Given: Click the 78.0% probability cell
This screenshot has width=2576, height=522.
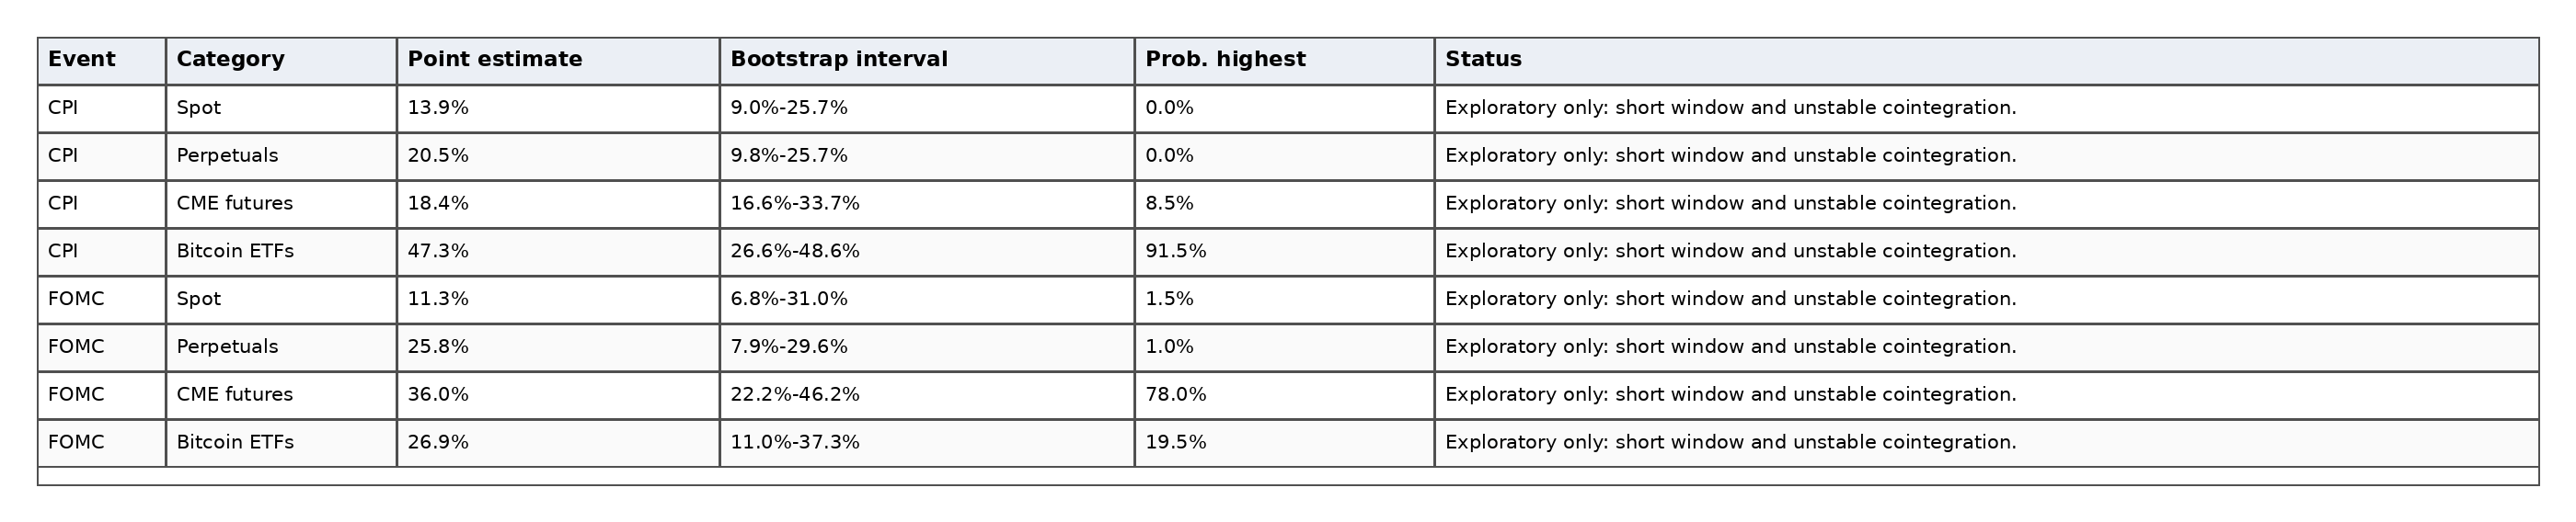Looking at the screenshot, I should [x=1284, y=395].
